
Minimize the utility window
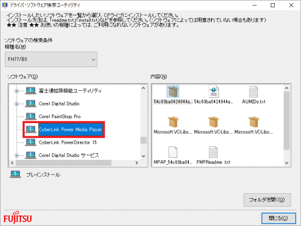[254, 5]
